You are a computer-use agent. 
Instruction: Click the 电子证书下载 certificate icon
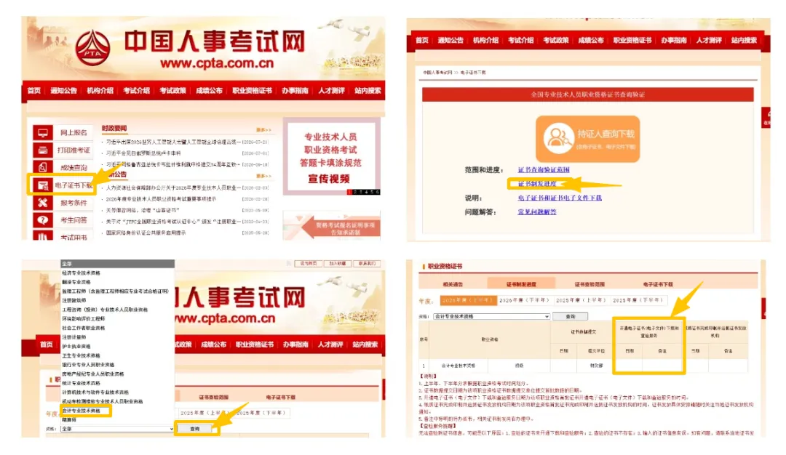(43, 185)
